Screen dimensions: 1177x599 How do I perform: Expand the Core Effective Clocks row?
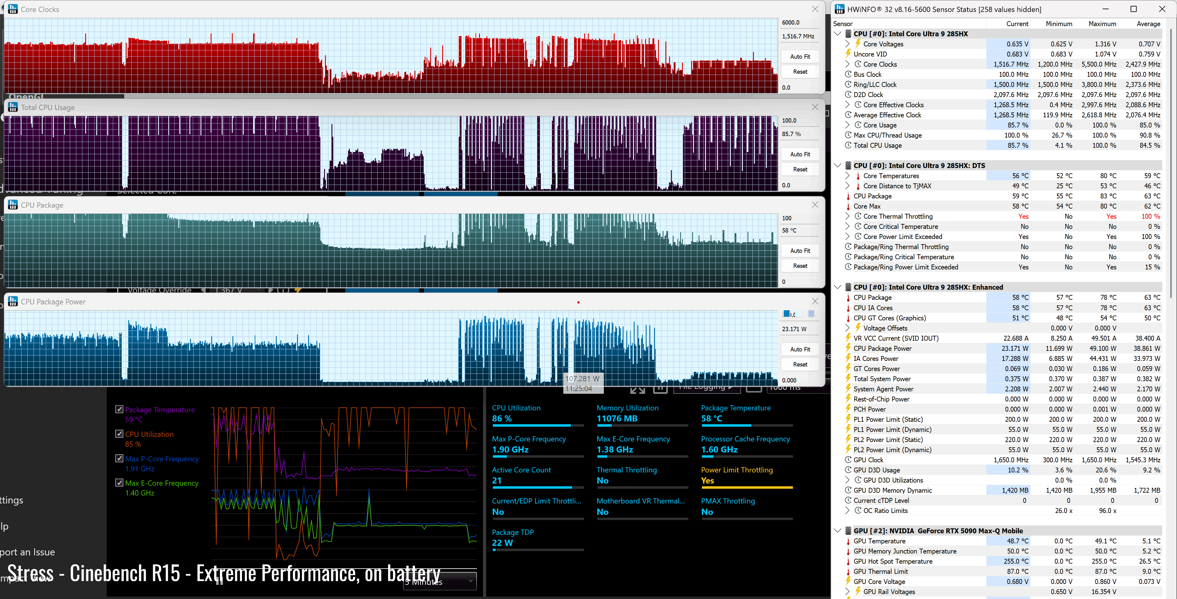[x=848, y=104]
